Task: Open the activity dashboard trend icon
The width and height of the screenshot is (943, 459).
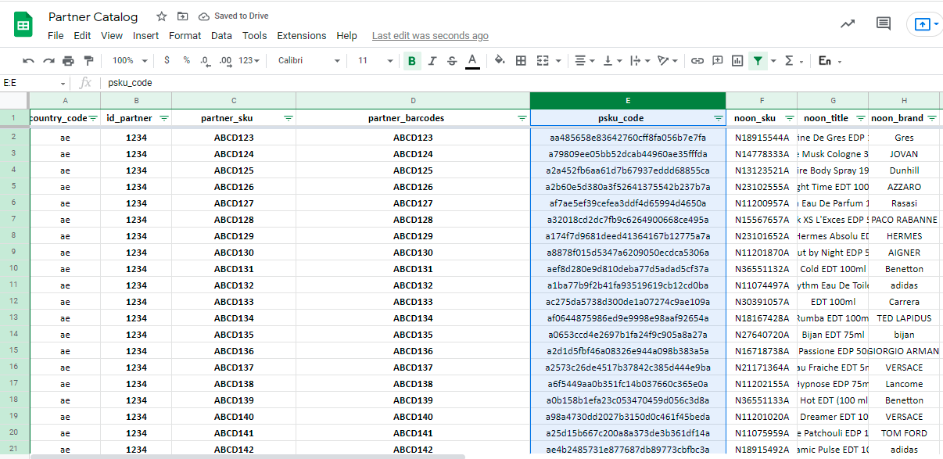Action: coord(848,23)
